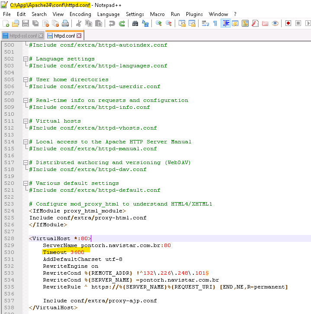Toggle synchronized vertical scrolling icon
Screen dimensions: 311x314
pyautogui.click(x=182, y=23)
